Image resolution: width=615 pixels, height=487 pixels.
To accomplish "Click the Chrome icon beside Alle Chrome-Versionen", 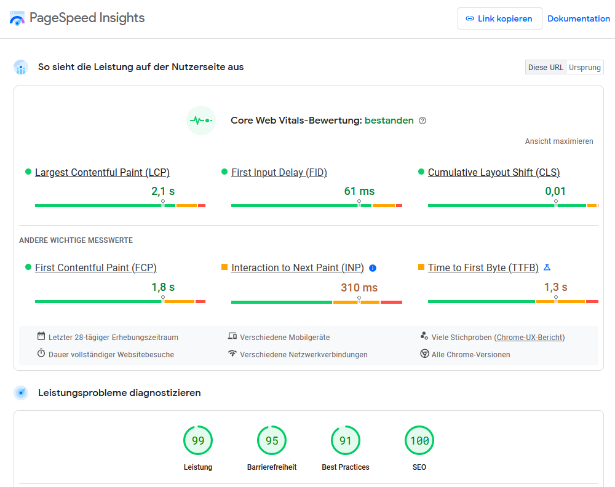I will 424,354.
